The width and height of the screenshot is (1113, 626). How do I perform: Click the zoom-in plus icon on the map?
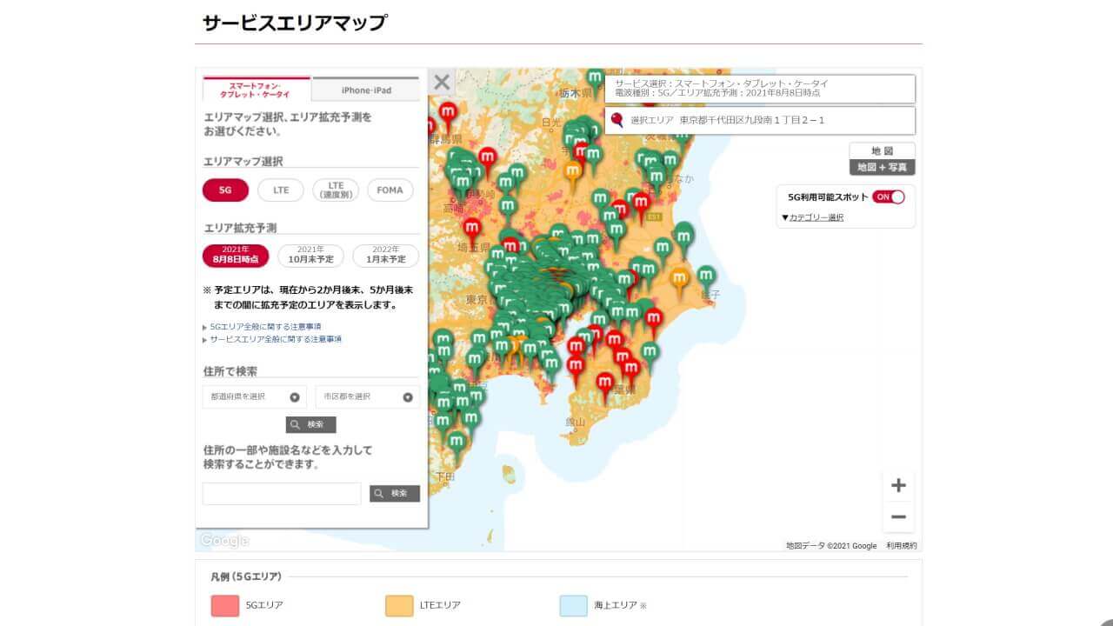pos(898,485)
